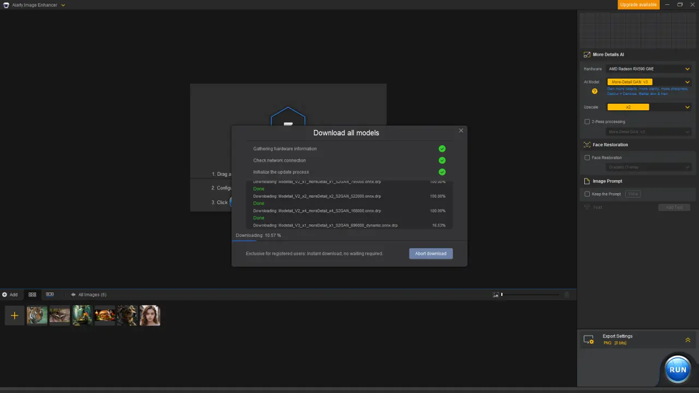Click the PNG [8 bits] export format text
The image size is (699, 393).
point(614,343)
